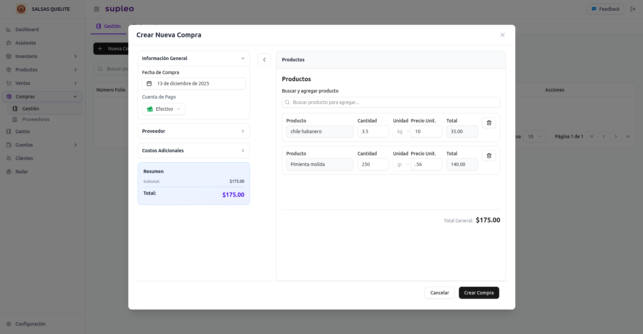Delete the Pimienta molida product row

pyautogui.click(x=489, y=156)
